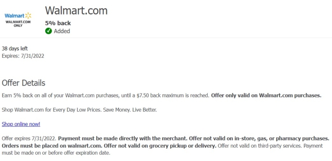This screenshot has width=332, height=161.
Task: Select the "WALMART.COM ONLY" logo caption
Action: pyautogui.click(x=18, y=24)
